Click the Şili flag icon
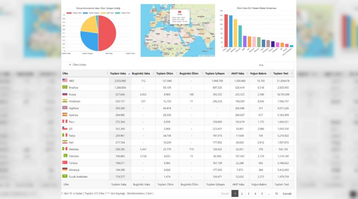The height and width of the screenshot is (199, 358). coord(65,128)
